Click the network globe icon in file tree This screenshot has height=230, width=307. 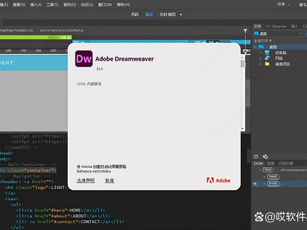click(267, 58)
